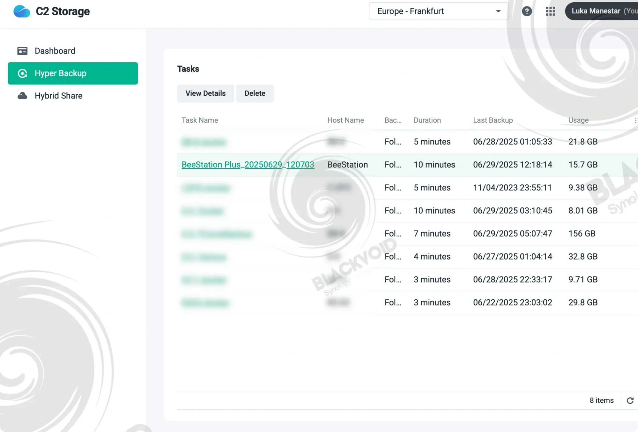
Task: Click last backup 06/22/2025 23:03:02
Action: pos(512,302)
